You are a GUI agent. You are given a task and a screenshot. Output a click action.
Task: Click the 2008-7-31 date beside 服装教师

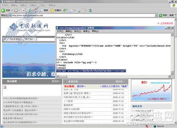118,105
